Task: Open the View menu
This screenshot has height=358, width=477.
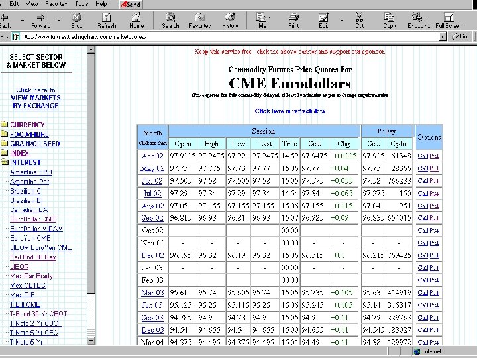Action: coord(32,4)
